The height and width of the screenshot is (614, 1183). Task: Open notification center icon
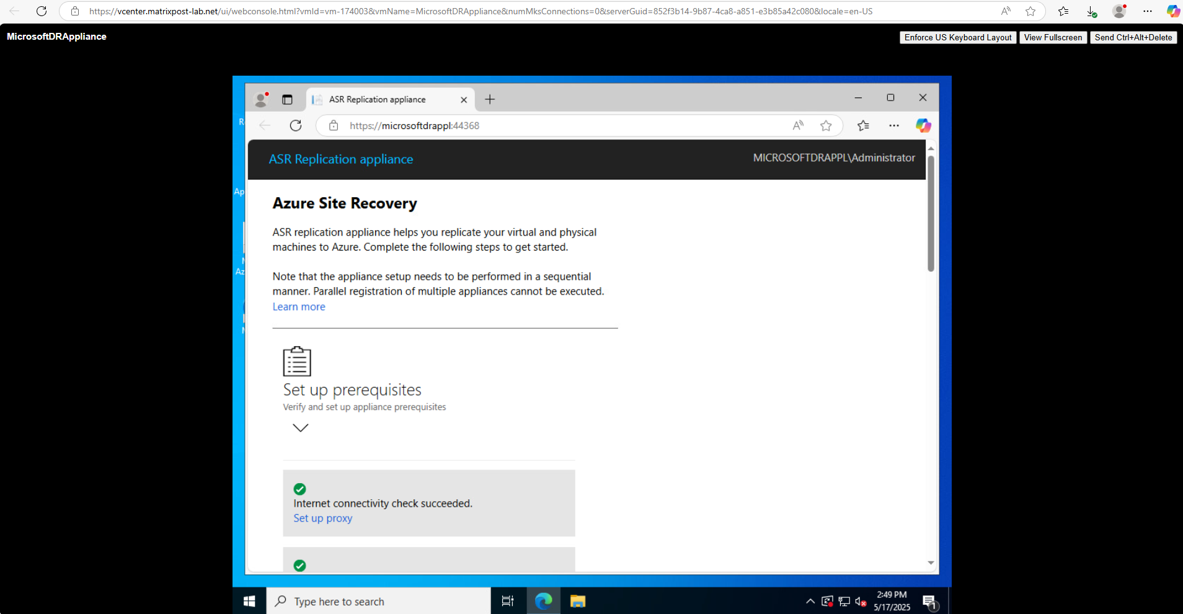[929, 602]
